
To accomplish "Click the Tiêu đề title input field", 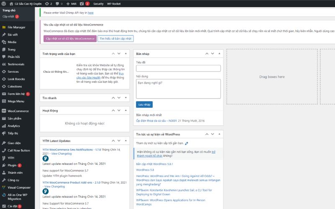I will (x=178, y=68).
